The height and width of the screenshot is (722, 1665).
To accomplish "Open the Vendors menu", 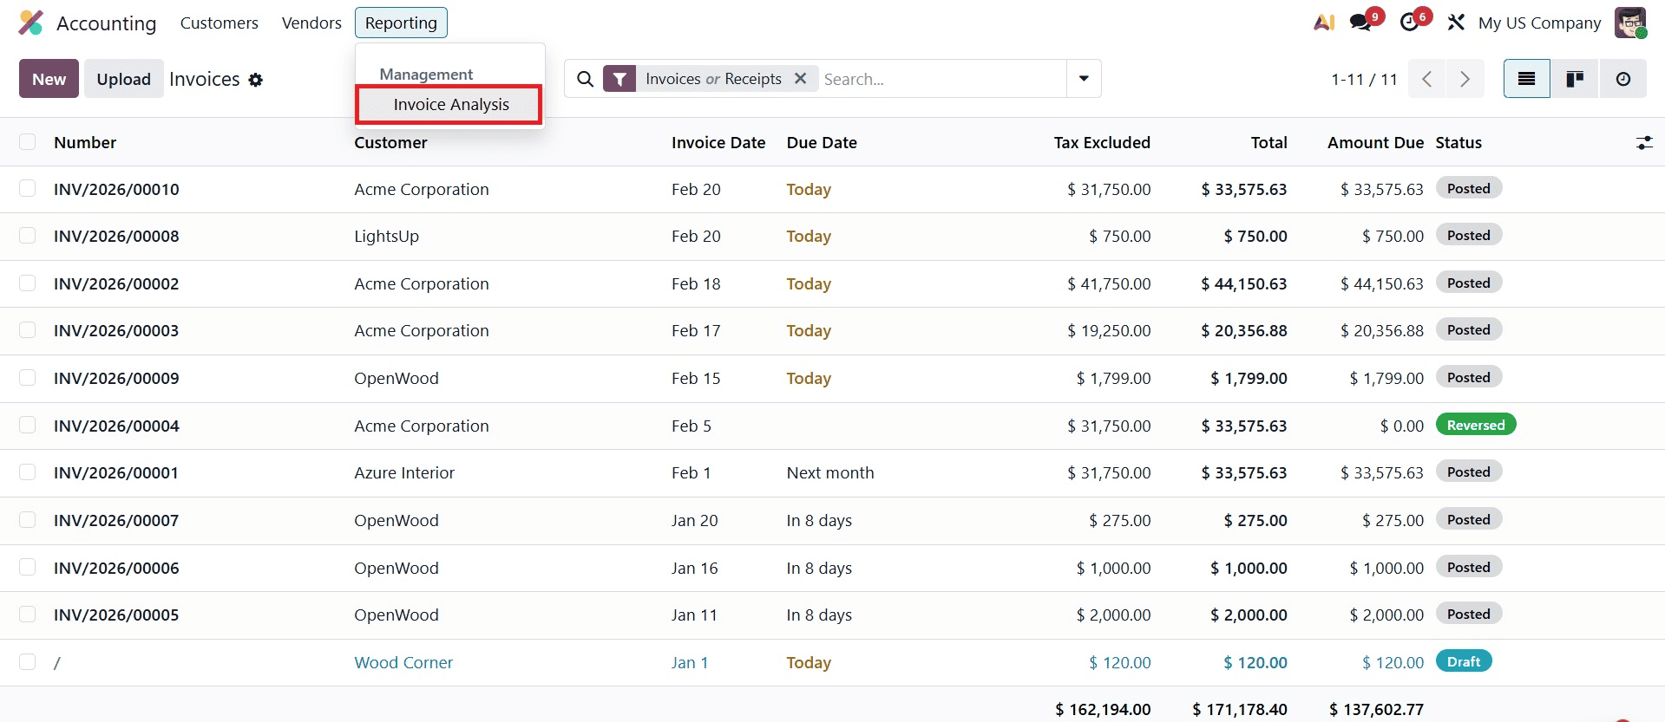I will point(311,23).
